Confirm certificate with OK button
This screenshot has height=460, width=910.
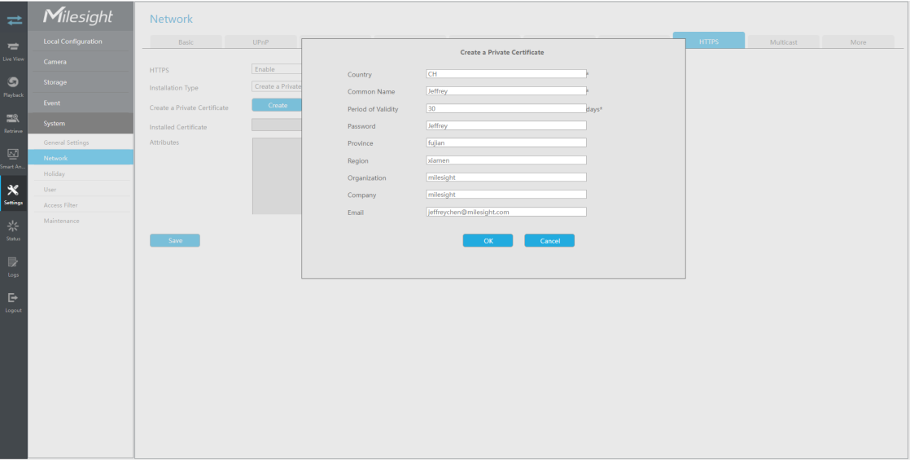(488, 240)
